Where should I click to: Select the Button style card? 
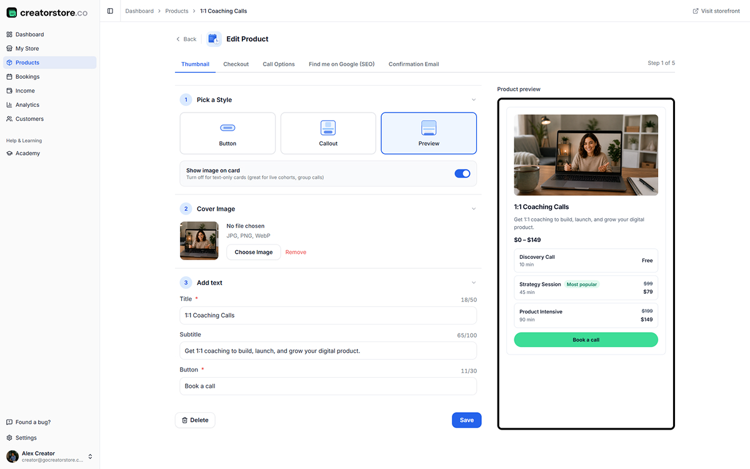227,133
